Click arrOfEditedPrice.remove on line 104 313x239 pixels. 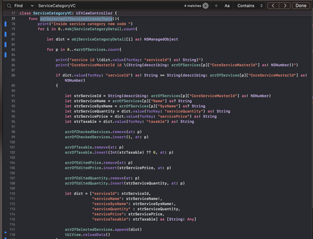pyautogui.click(x=91, y=162)
